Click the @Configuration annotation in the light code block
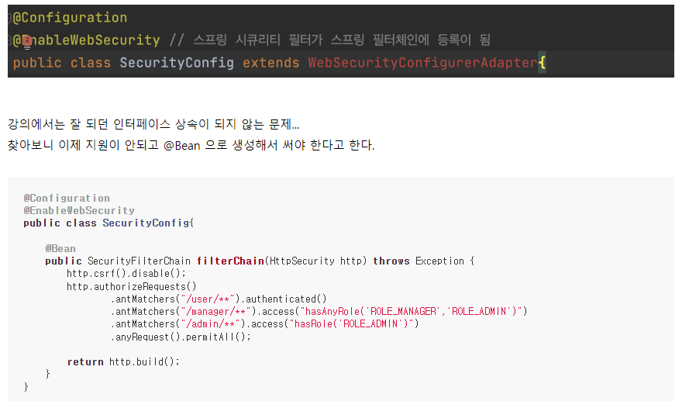 click(67, 199)
